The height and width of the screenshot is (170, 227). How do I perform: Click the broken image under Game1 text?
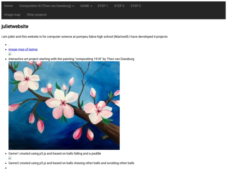click(10, 158)
